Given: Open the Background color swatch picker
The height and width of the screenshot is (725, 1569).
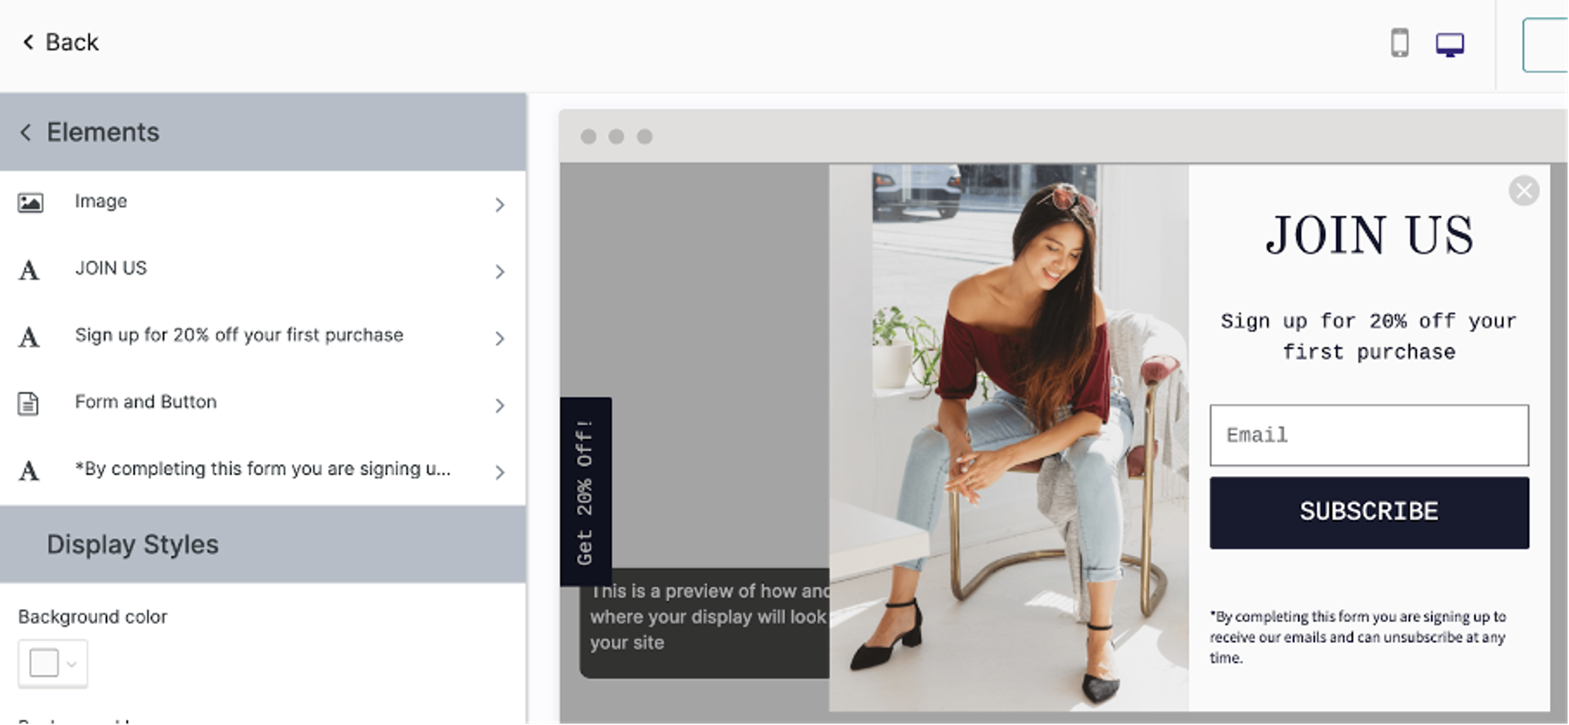Looking at the screenshot, I should [44, 663].
